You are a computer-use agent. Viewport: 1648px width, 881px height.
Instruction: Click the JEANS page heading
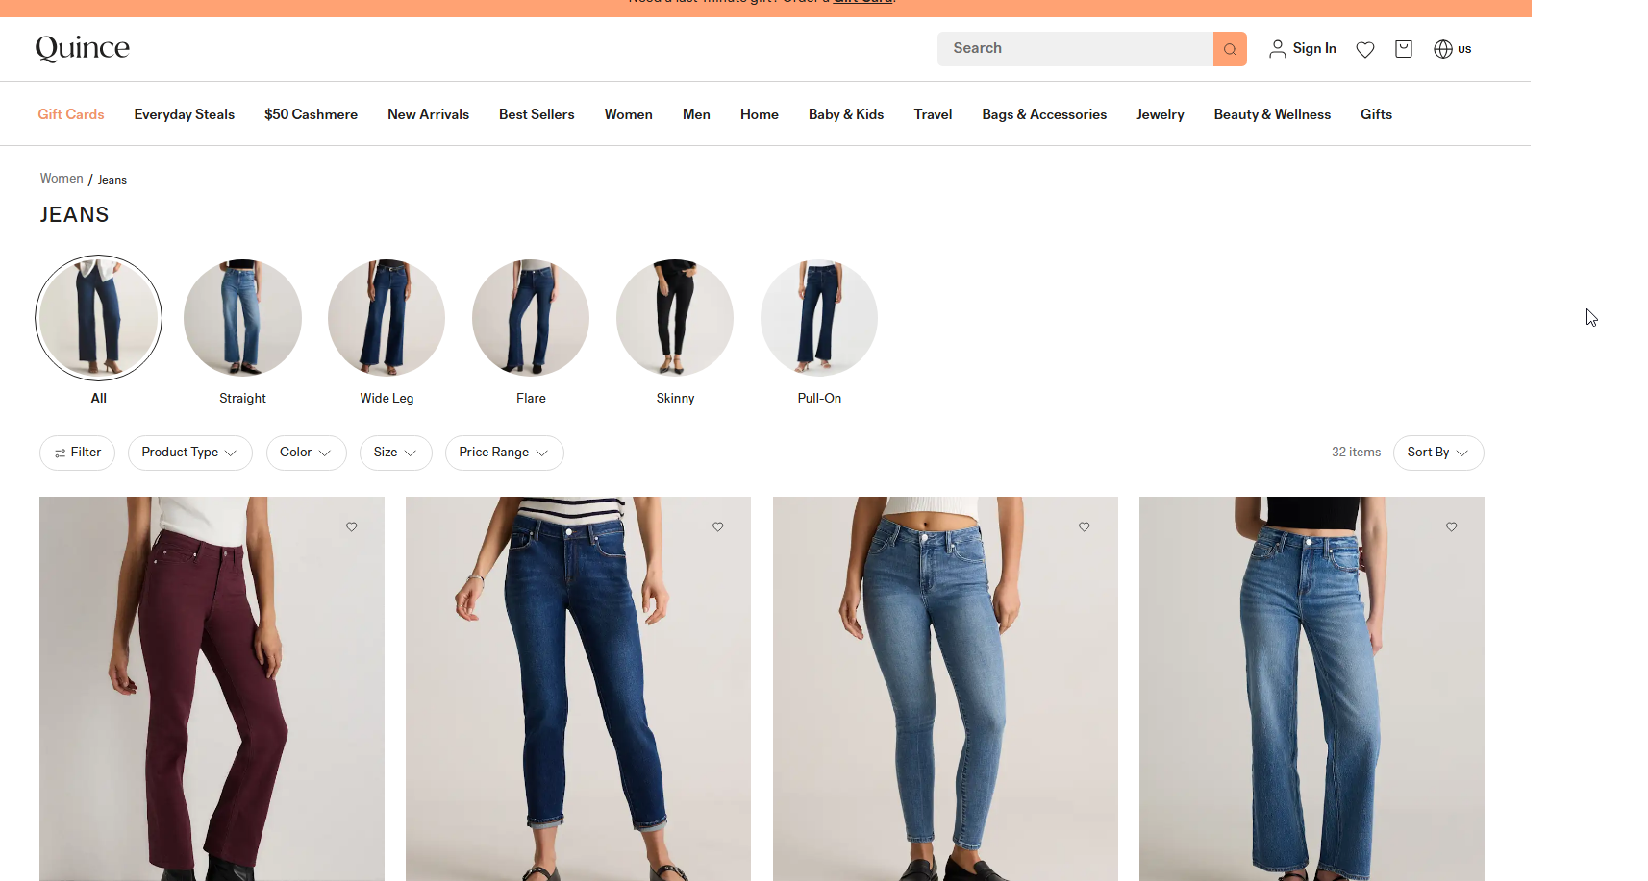[74, 215]
